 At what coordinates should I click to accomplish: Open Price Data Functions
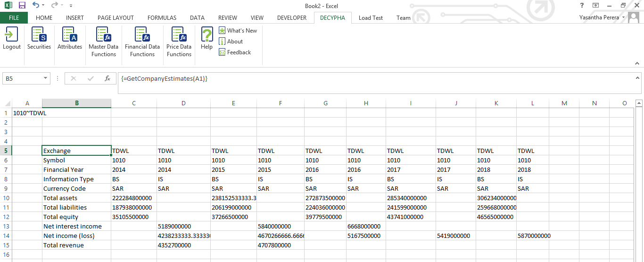(179, 42)
